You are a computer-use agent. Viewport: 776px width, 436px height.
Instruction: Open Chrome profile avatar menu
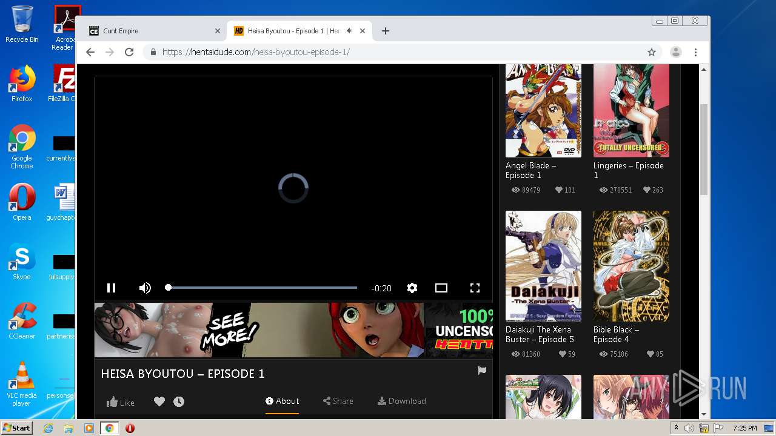tap(676, 52)
